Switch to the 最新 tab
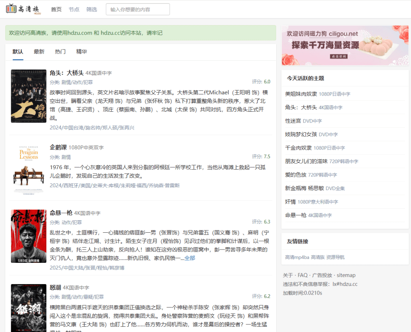Screen dimensions: 411x332 [x=39, y=52]
